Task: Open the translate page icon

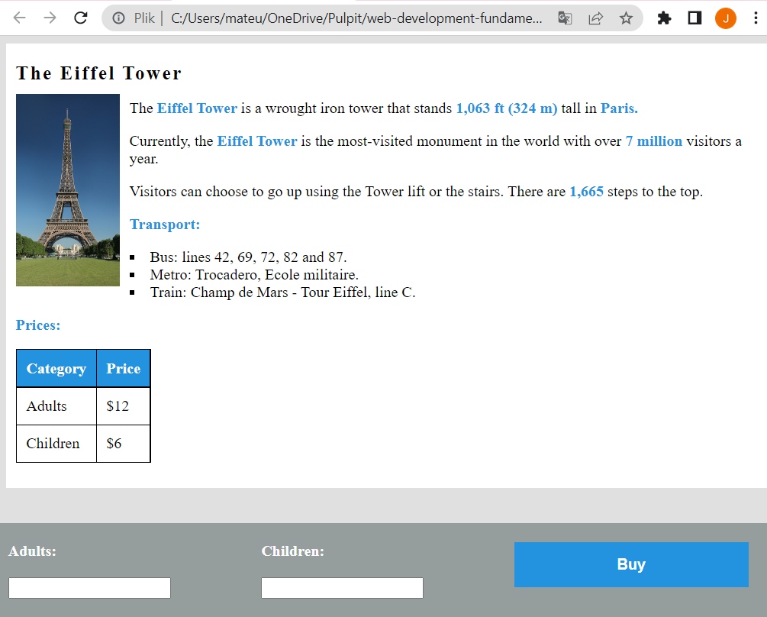Action: [565, 18]
